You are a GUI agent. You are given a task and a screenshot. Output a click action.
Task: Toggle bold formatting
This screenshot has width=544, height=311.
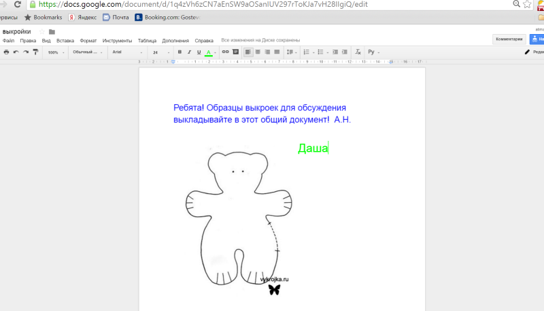[180, 52]
